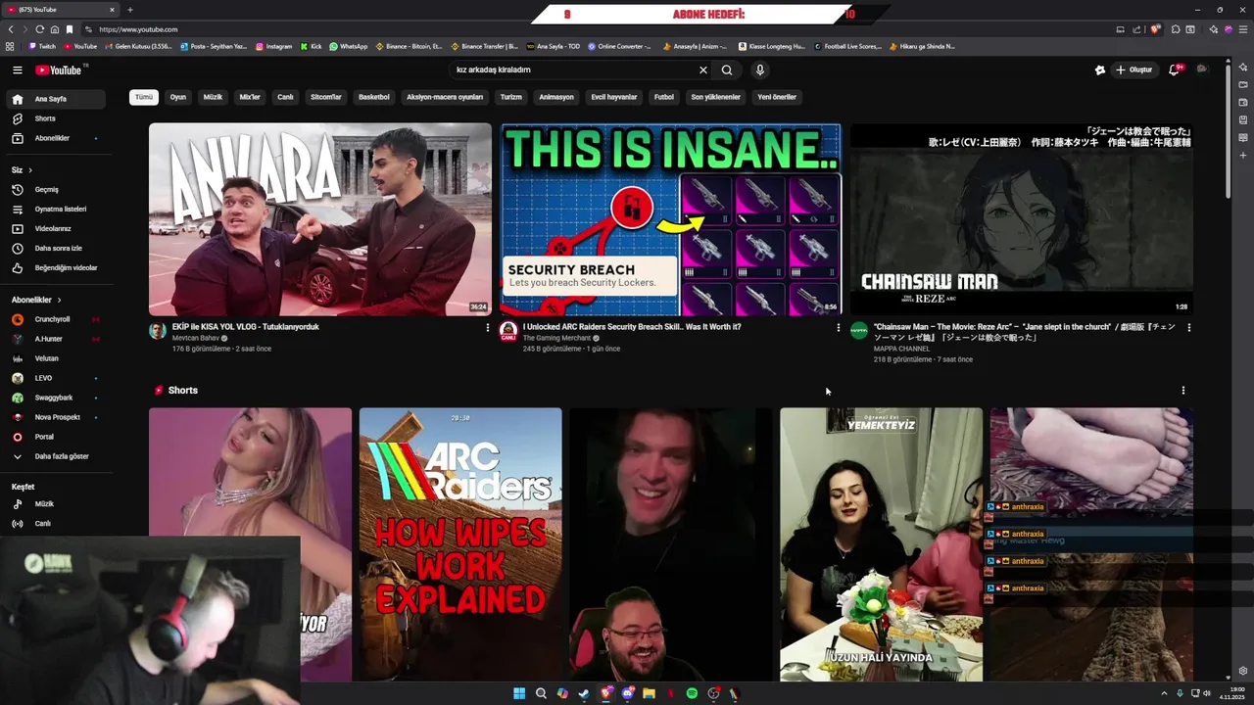Open the Velutan subscription channel
The width and height of the screenshot is (1254, 705).
pyautogui.click(x=55, y=358)
